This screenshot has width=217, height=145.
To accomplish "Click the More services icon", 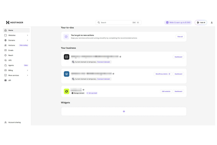I will tap(6, 75).
